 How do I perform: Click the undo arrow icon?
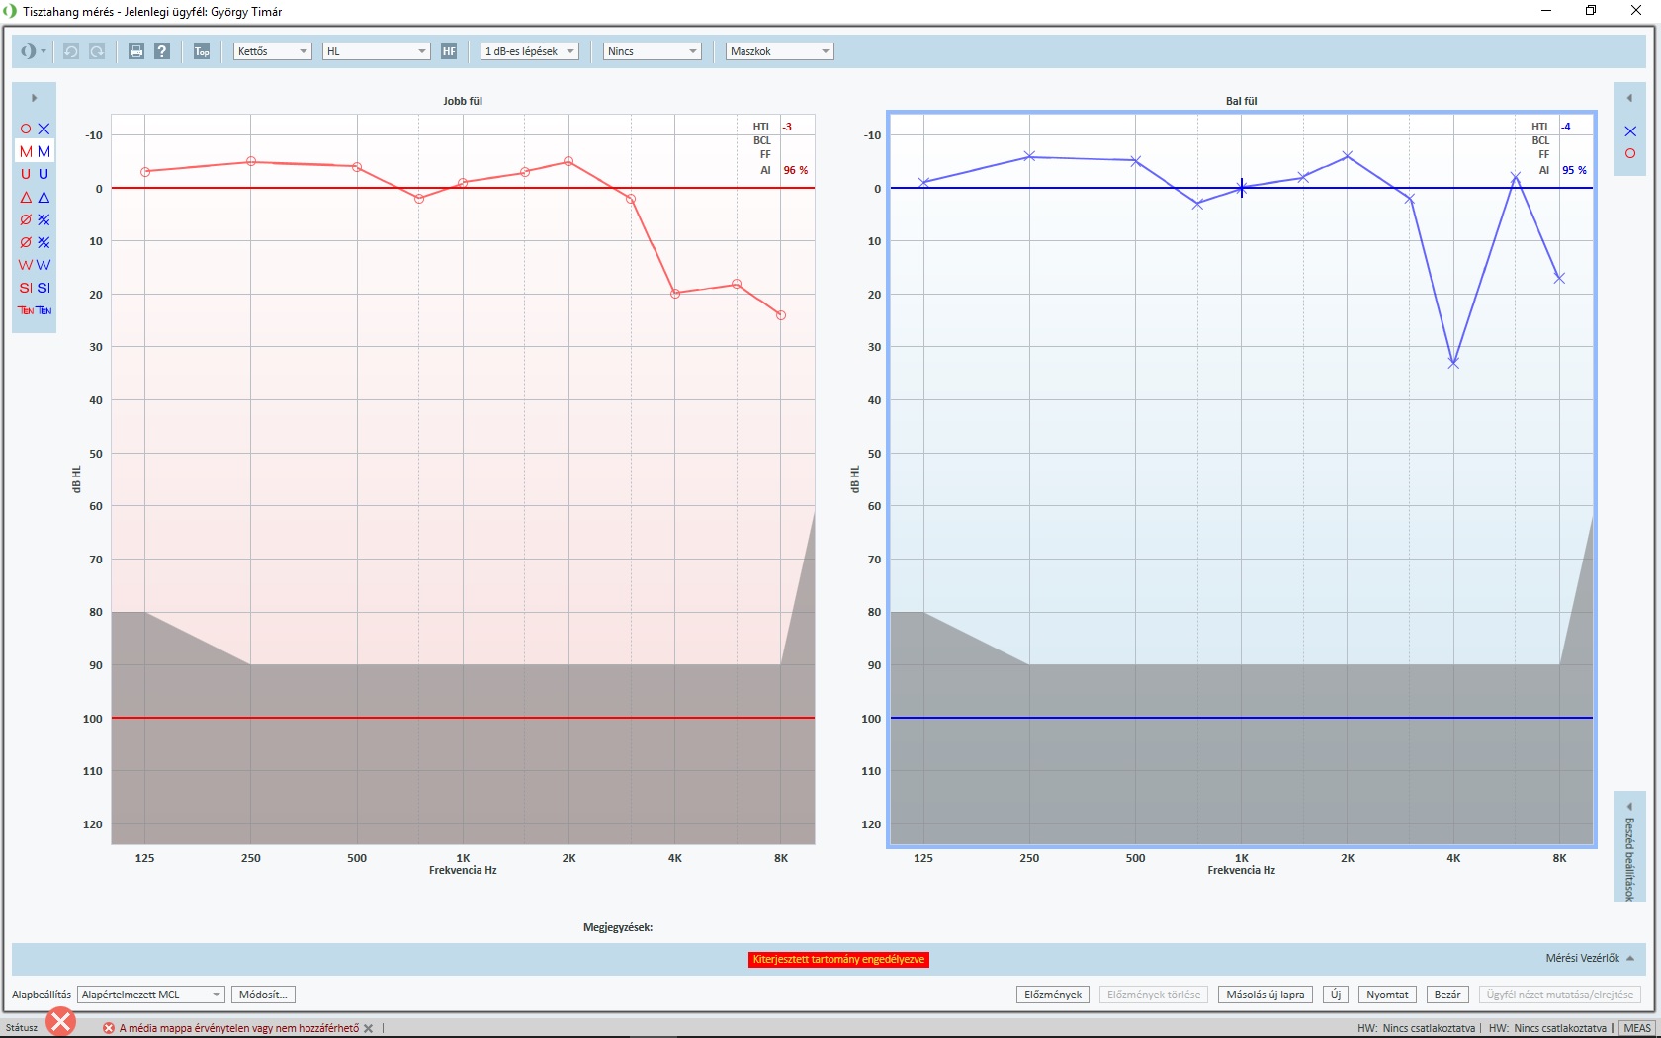click(71, 51)
